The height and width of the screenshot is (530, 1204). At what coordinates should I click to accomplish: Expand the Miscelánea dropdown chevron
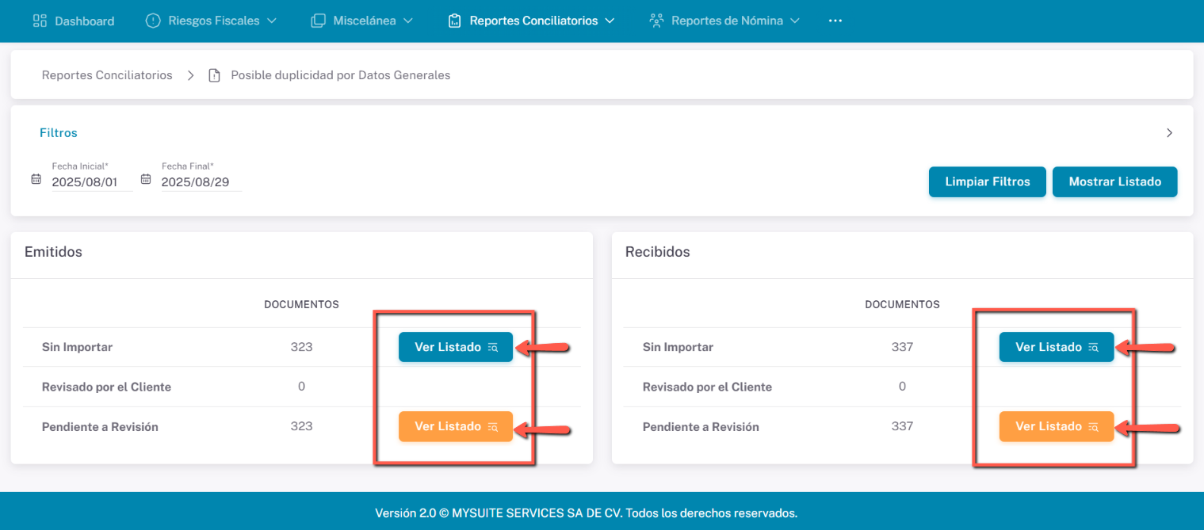(408, 21)
